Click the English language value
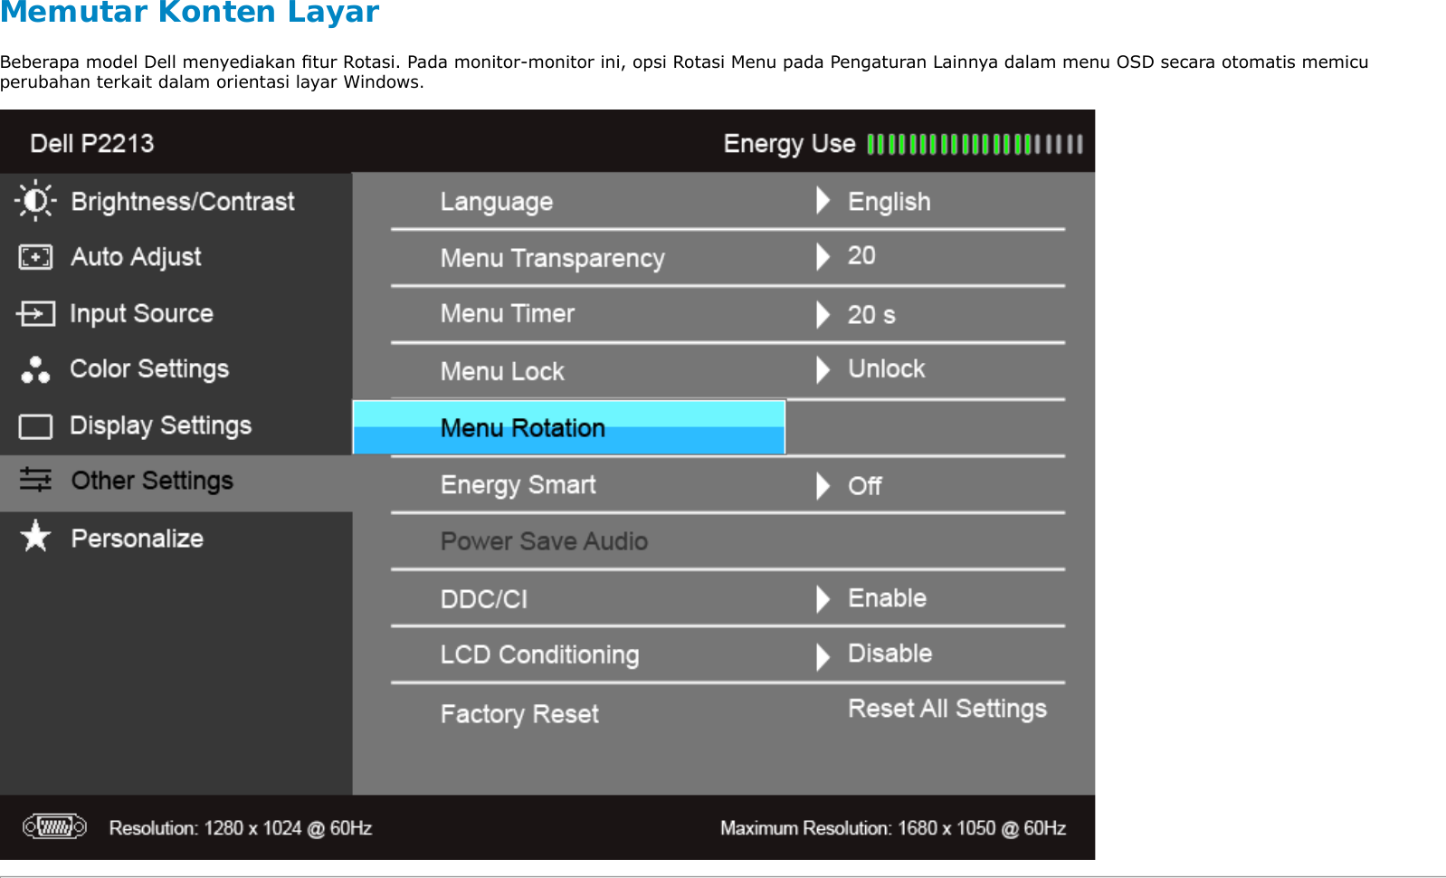 [x=889, y=202]
